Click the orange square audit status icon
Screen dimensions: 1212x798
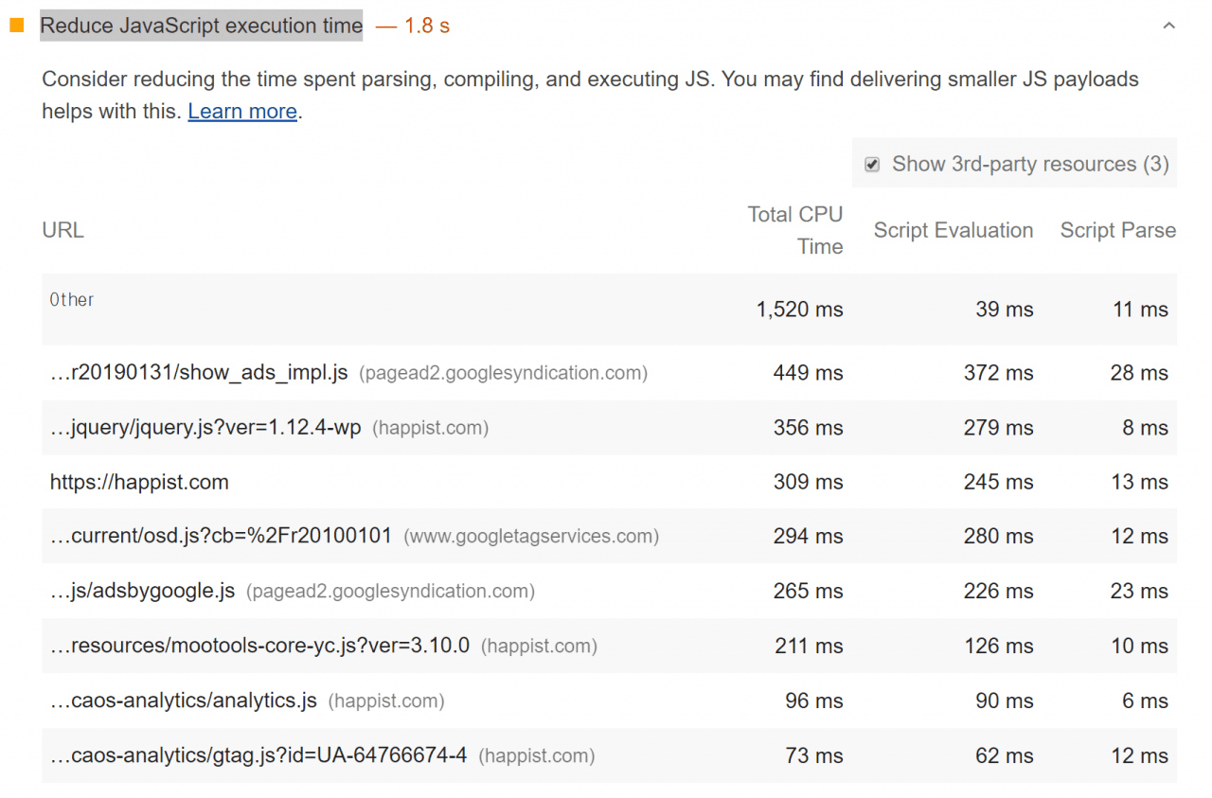click(16, 26)
